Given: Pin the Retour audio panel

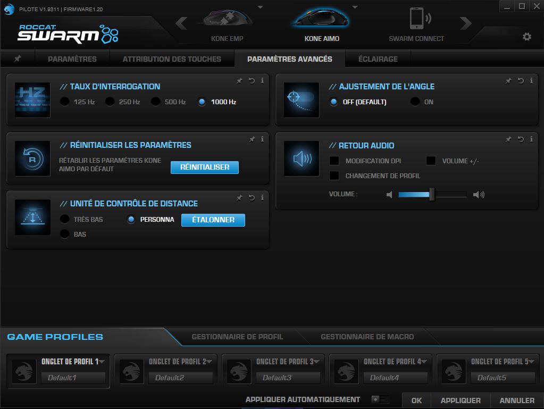Looking at the screenshot, I should 508,139.
